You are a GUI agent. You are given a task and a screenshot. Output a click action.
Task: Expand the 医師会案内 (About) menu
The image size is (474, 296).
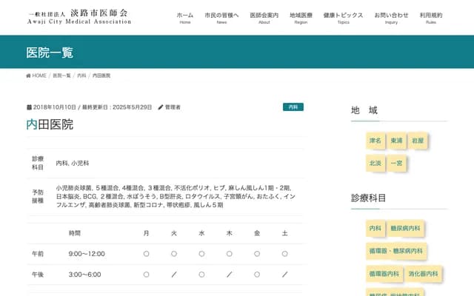264,18
